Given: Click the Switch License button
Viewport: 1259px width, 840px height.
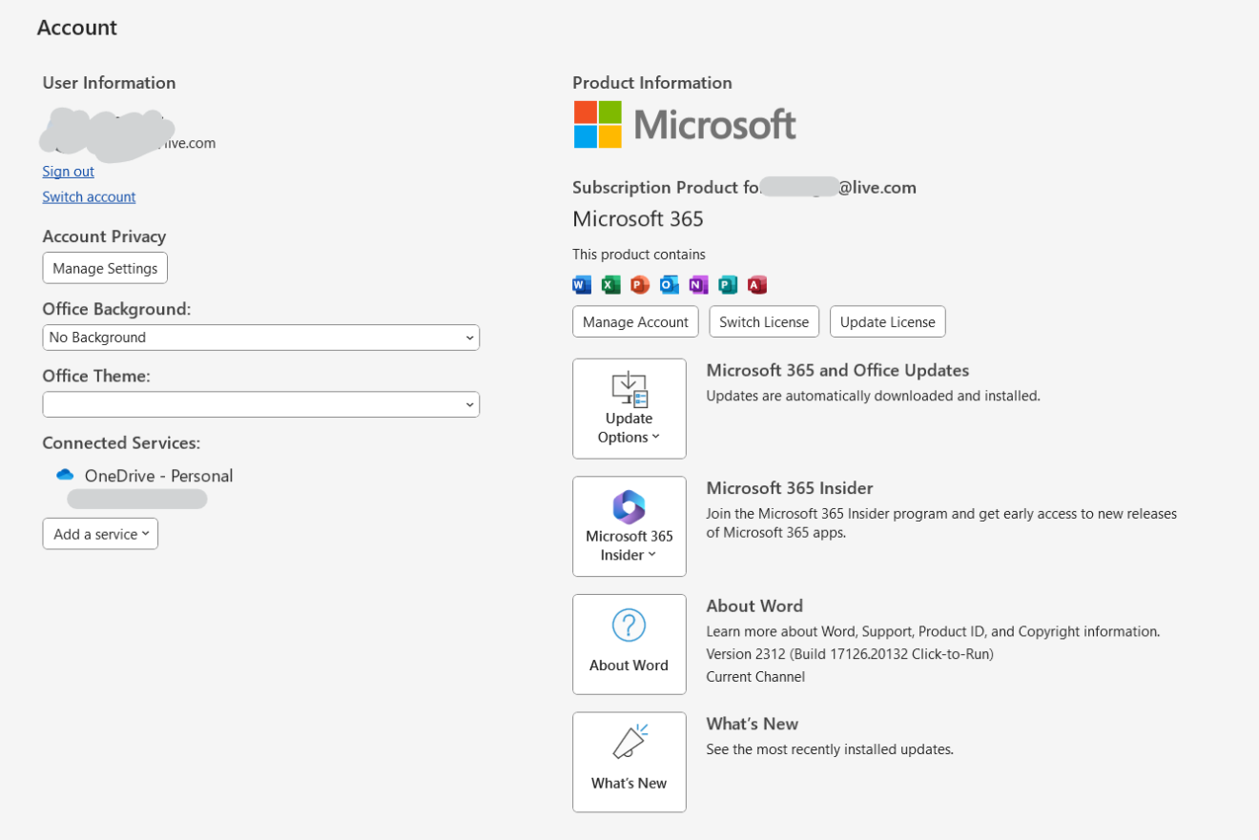Looking at the screenshot, I should (764, 322).
